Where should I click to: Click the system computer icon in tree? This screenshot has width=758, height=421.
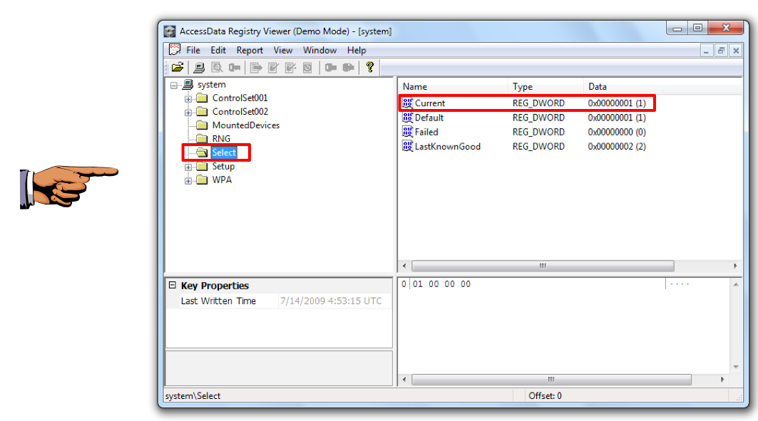tap(188, 85)
